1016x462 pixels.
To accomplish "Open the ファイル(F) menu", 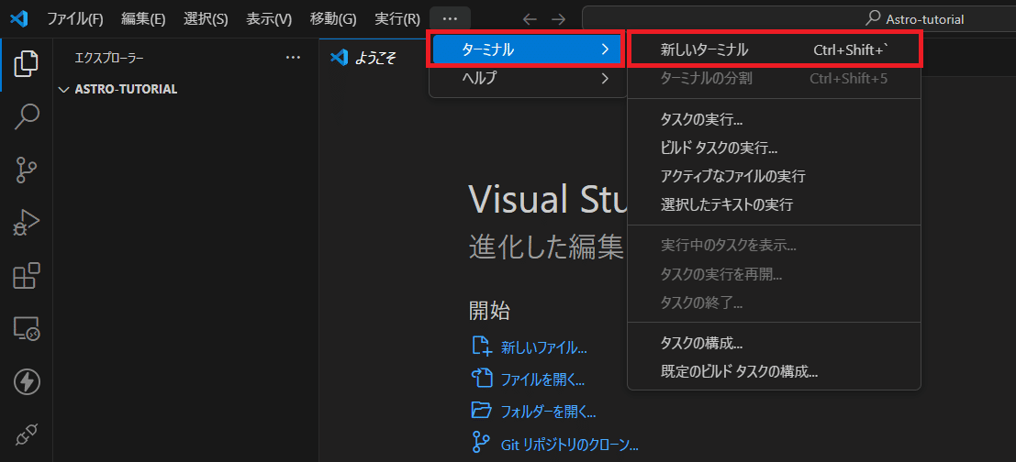I will tap(74, 19).
